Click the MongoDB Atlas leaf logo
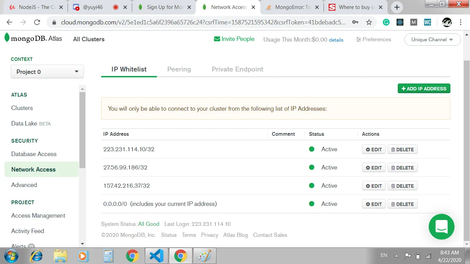This screenshot has width=470, height=264. [7, 37]
